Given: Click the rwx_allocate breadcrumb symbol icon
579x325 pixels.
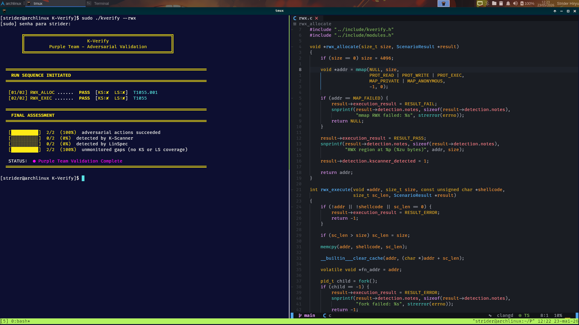Looking at the screenshot, I should click(x=295, y=24).
